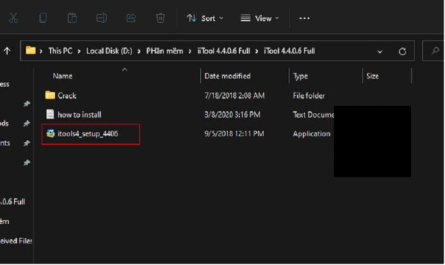Click pin icon beside 'ads' sidebar item
445x265 pixels.
click(x=26, y=123)
